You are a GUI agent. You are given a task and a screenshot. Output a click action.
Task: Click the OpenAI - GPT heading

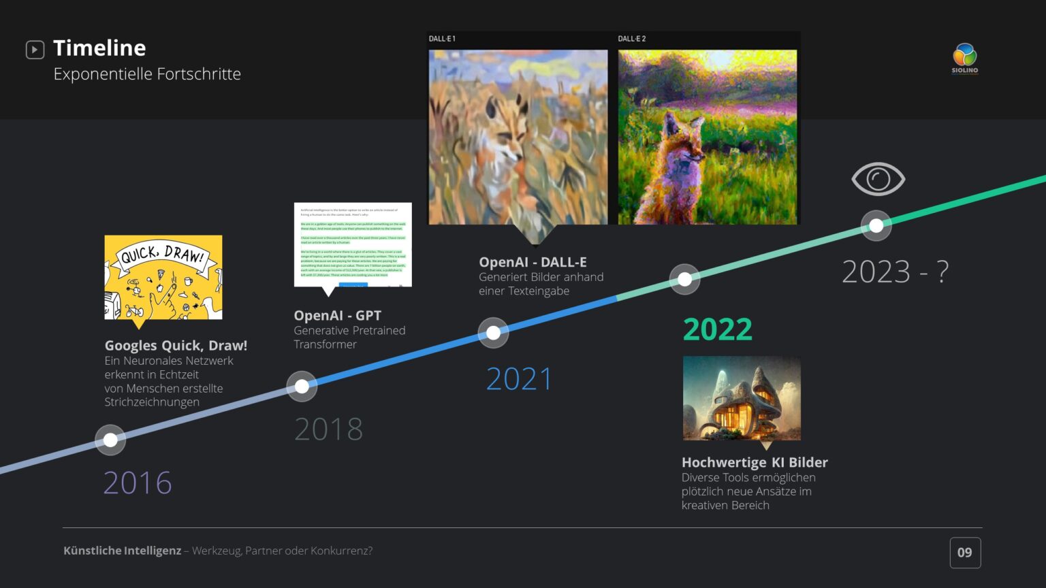(337, 315)
